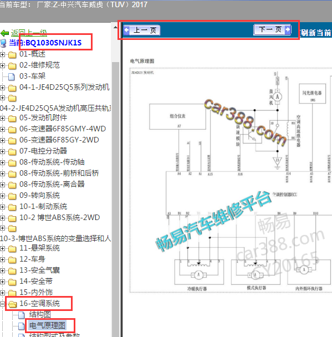Click document icon of 电气原理图

pos(21,326)
